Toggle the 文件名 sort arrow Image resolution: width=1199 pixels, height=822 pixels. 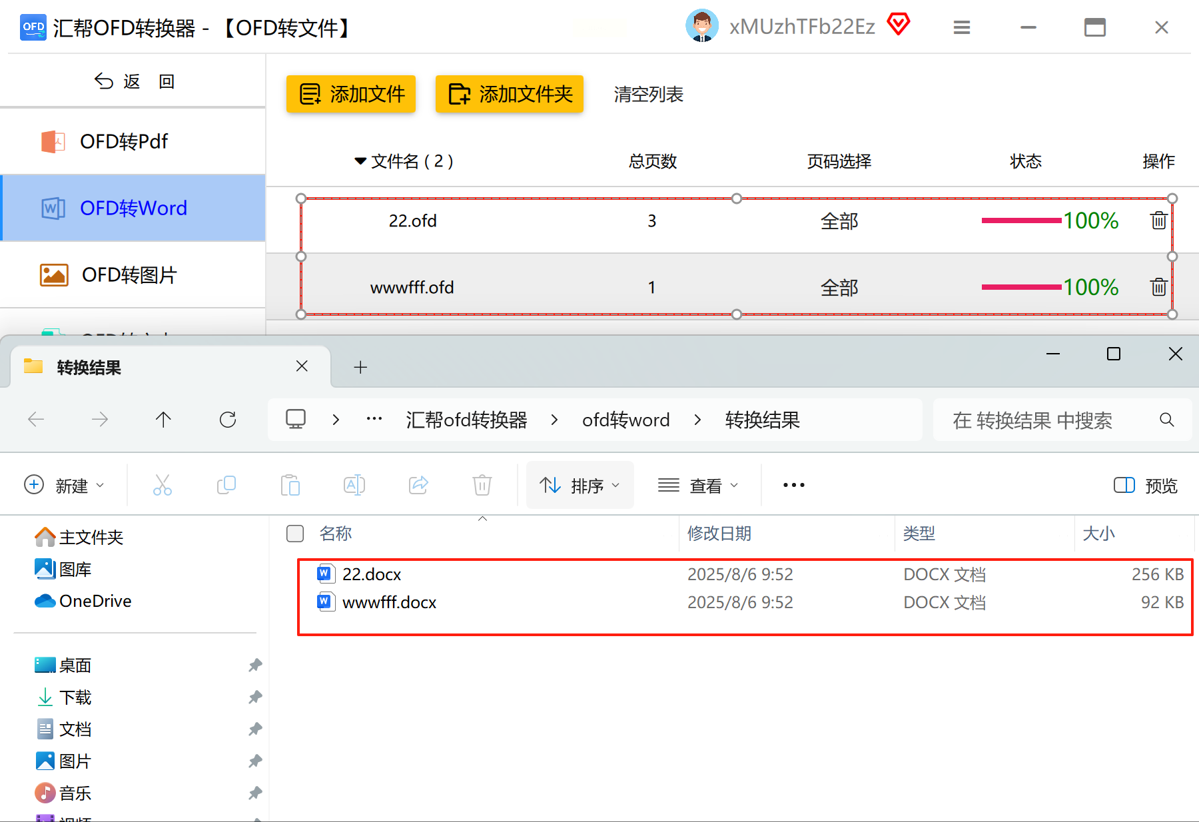(360, 161)
